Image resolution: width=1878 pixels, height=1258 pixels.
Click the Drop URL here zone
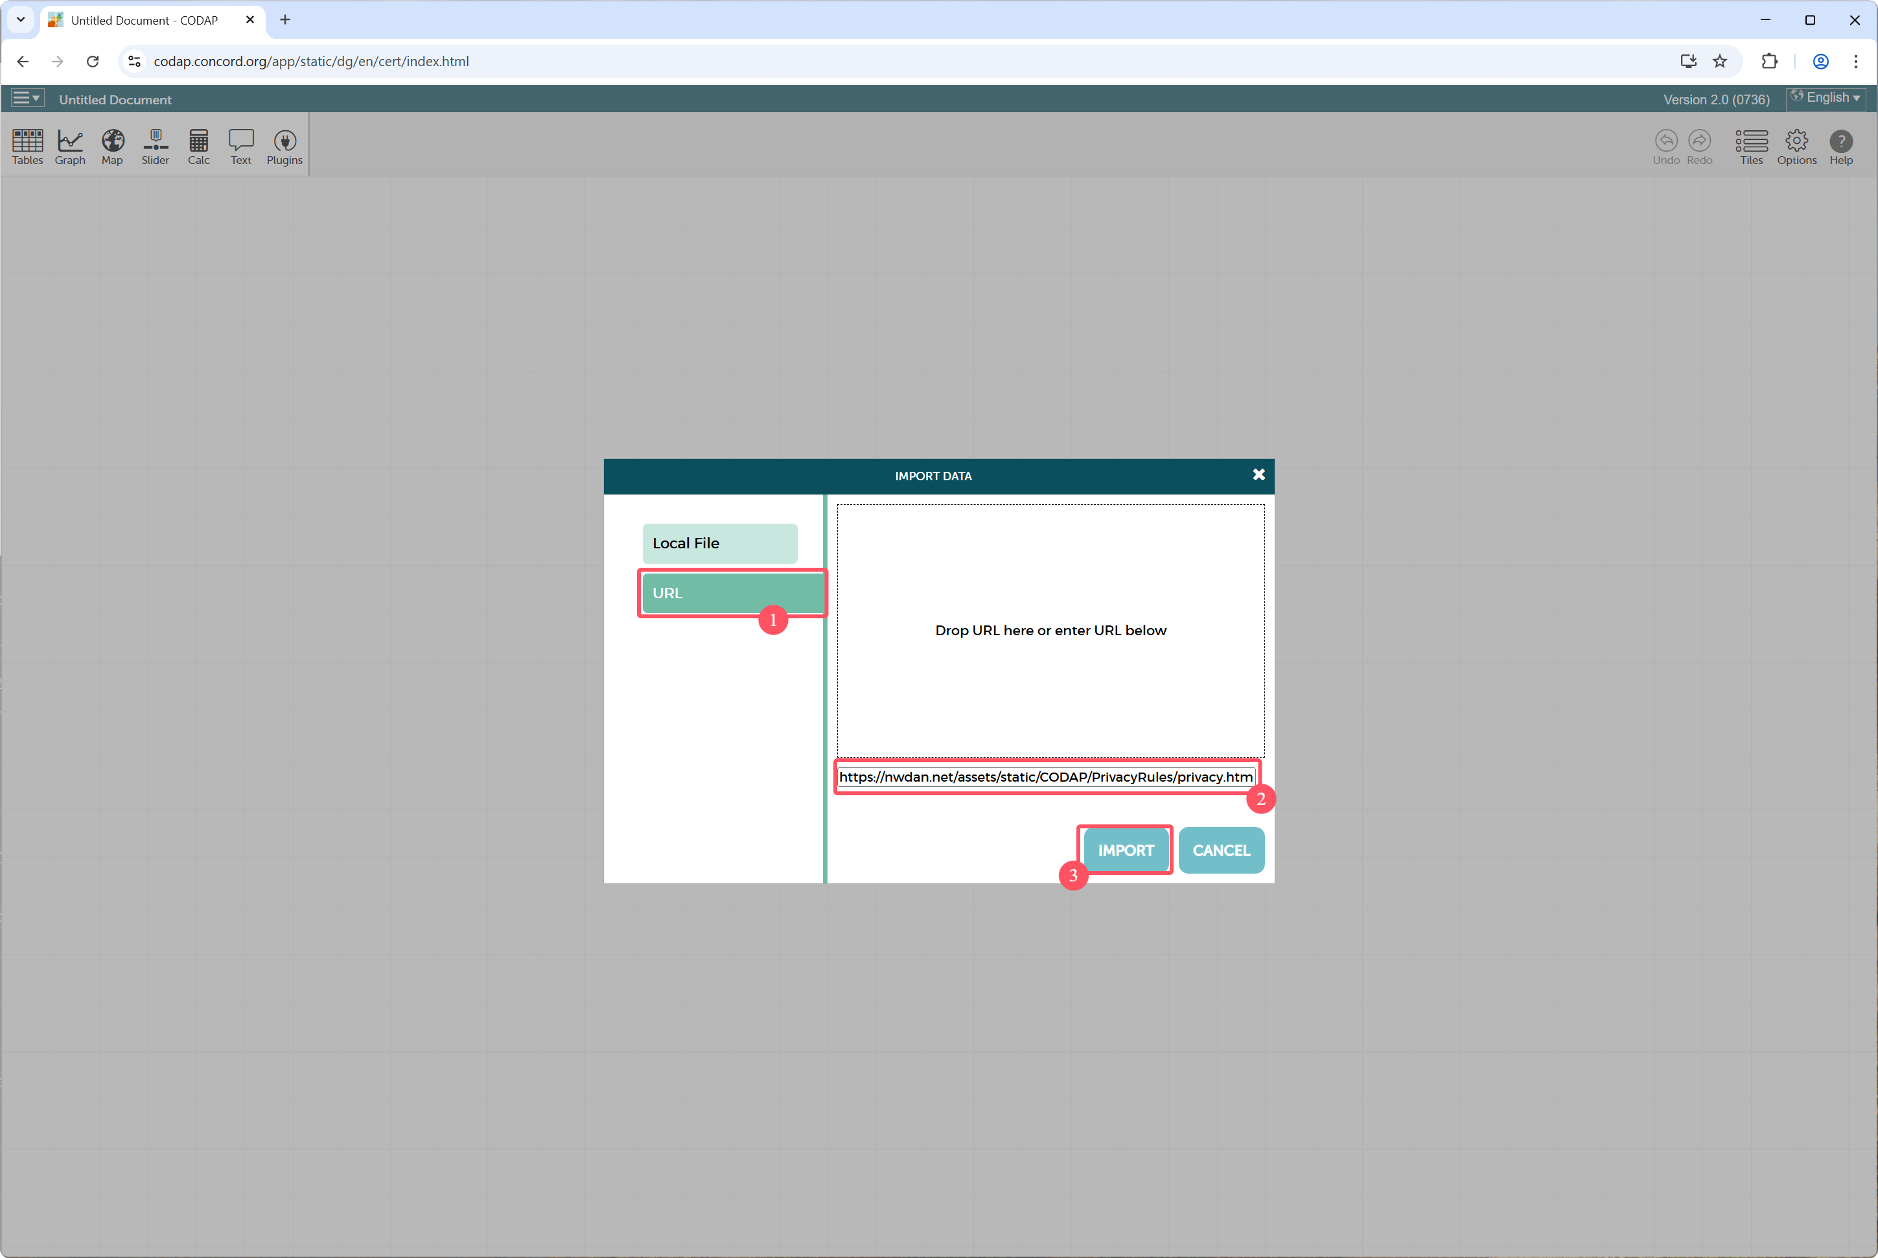[x=1051, y=631]
